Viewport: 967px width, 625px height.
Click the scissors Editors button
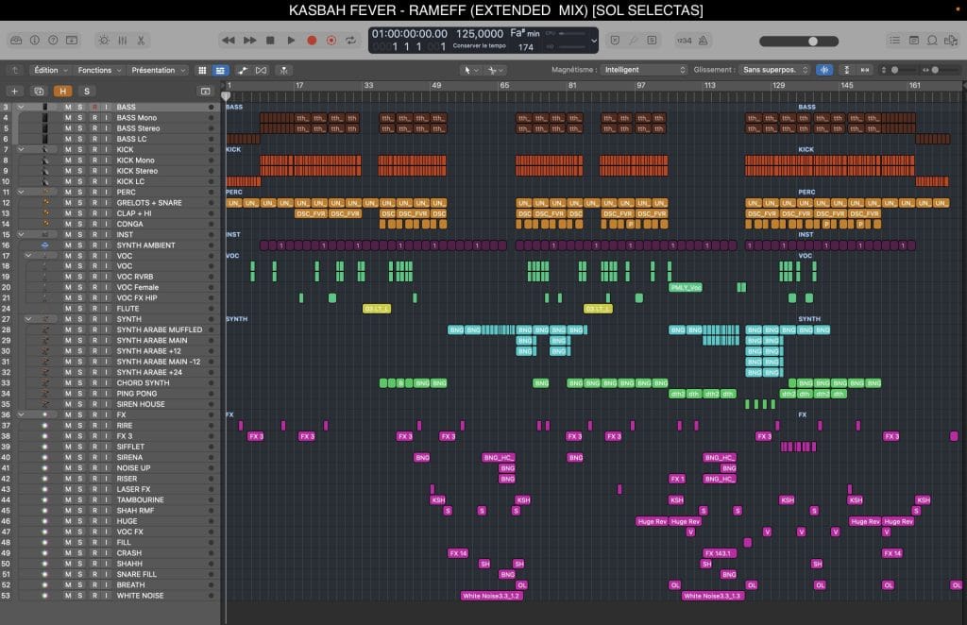[141, 41]
